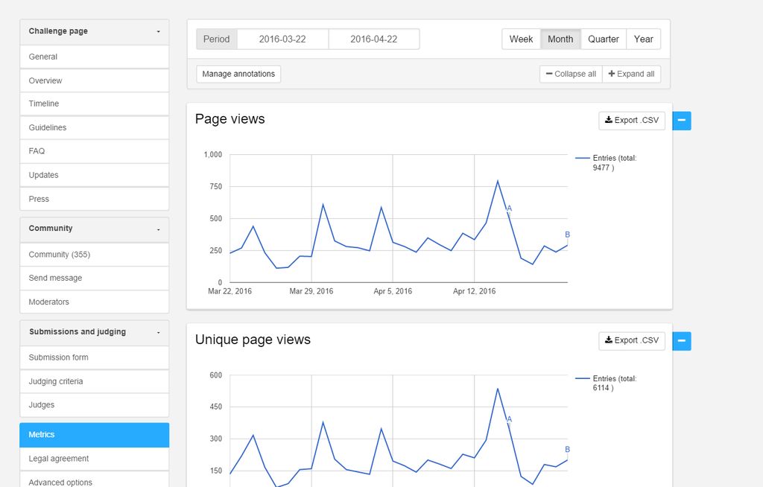Click annotation marker A on Page views chart

click(510, 209)
